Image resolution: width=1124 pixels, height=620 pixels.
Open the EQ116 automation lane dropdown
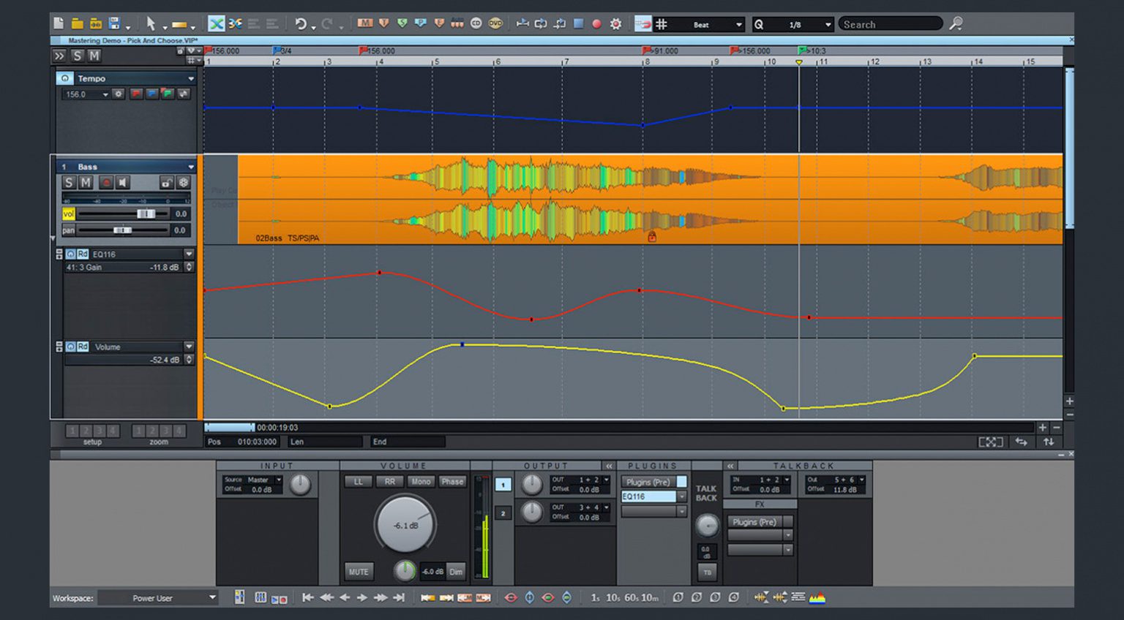click(x=189, y=254)
